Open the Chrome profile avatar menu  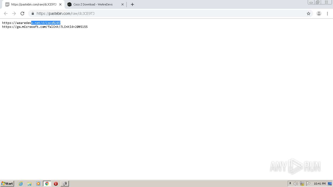click(x=319, y=14)
